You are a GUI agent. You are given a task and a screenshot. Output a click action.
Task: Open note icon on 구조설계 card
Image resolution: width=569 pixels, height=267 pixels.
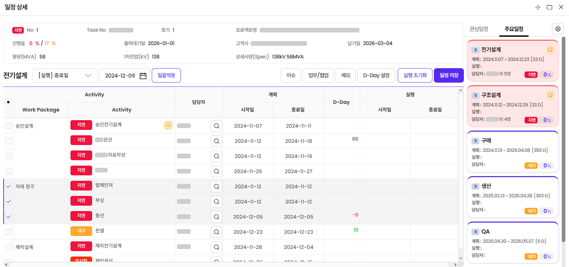click(x=550, y=95)
